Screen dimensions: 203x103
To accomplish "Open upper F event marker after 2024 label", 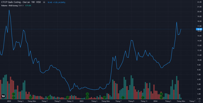I will [161, 94].
